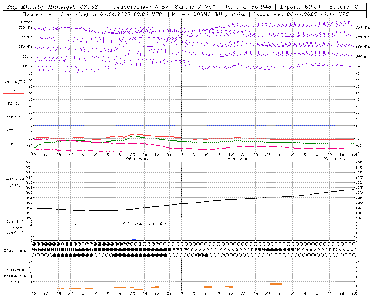Click the Высота: 2м value
This screenshot has width=371, height=296.
tap(345, 7)
